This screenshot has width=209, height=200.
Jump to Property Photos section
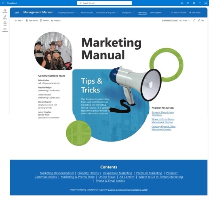pos(88,173)
